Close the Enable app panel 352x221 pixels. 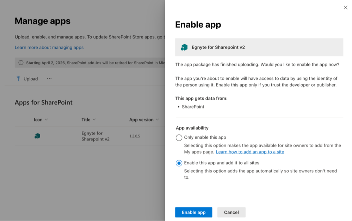[x=346, y=7]
